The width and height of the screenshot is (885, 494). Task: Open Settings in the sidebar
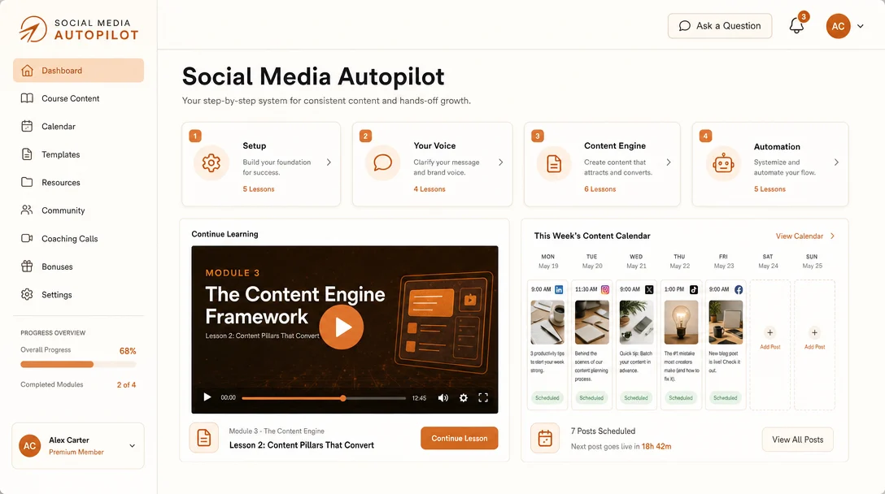click(x=78, y=294)
